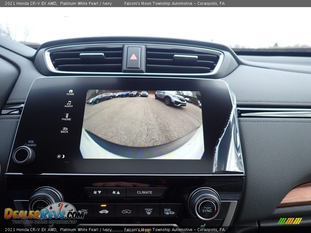Switch to fresh air intake mode
The width and height of the screenshot is (311, 233).
pyautogui.click(x=126, y=211)
